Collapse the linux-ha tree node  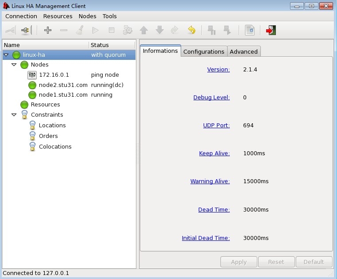tap(6, 55)
